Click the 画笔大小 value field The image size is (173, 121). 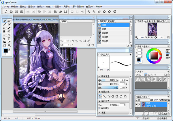123,80
